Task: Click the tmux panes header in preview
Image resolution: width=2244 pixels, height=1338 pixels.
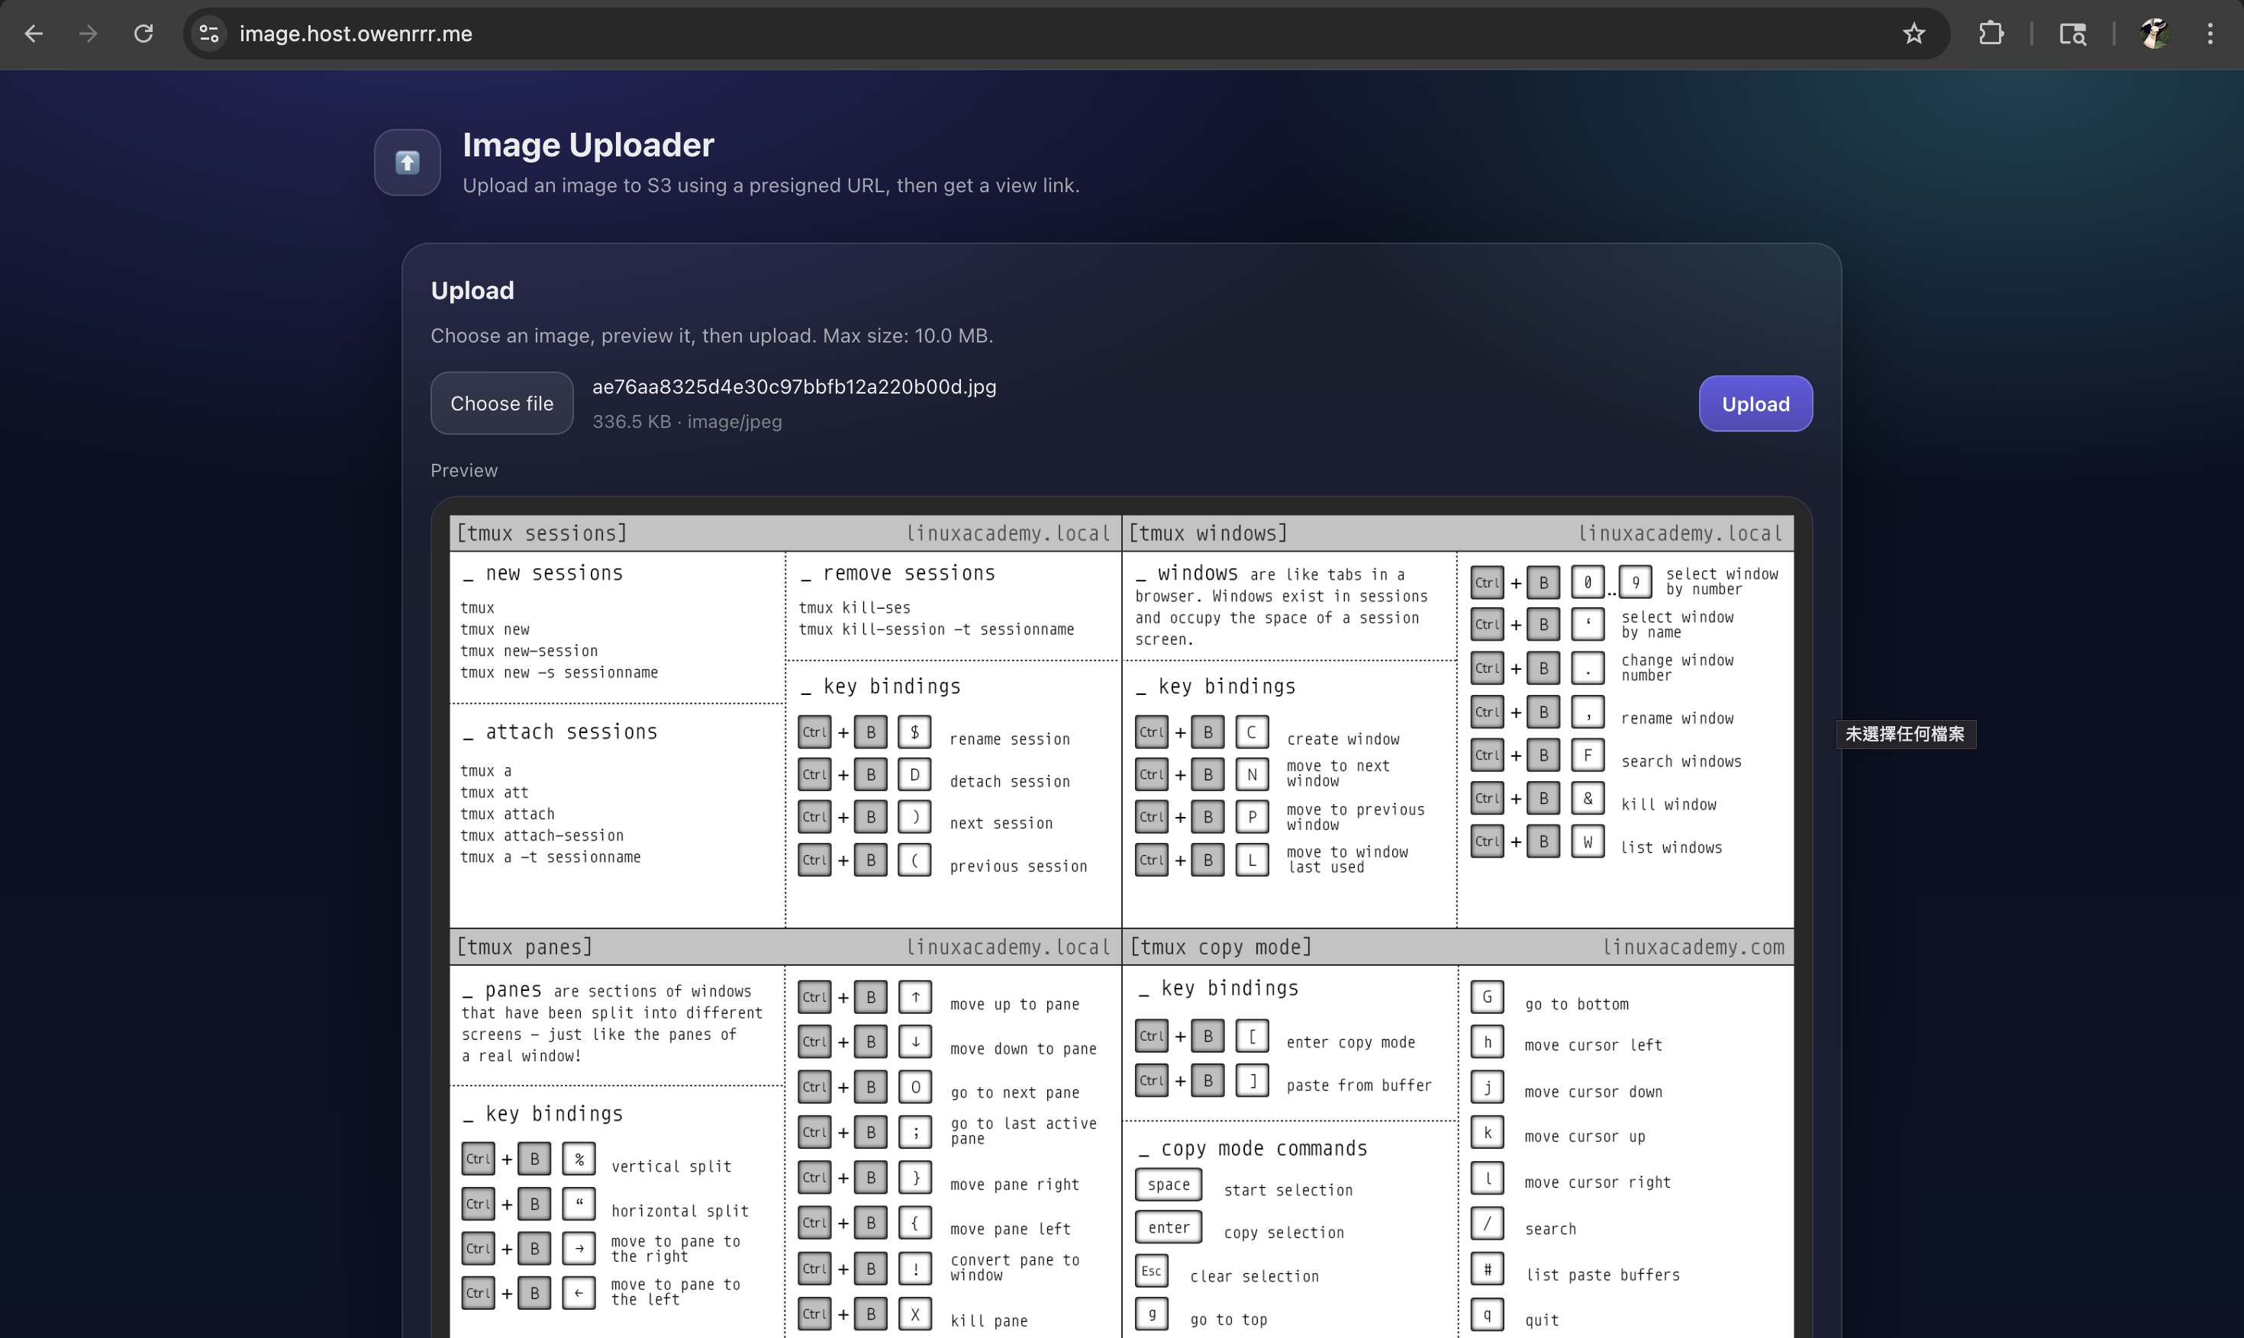Action: pos(525,947)
